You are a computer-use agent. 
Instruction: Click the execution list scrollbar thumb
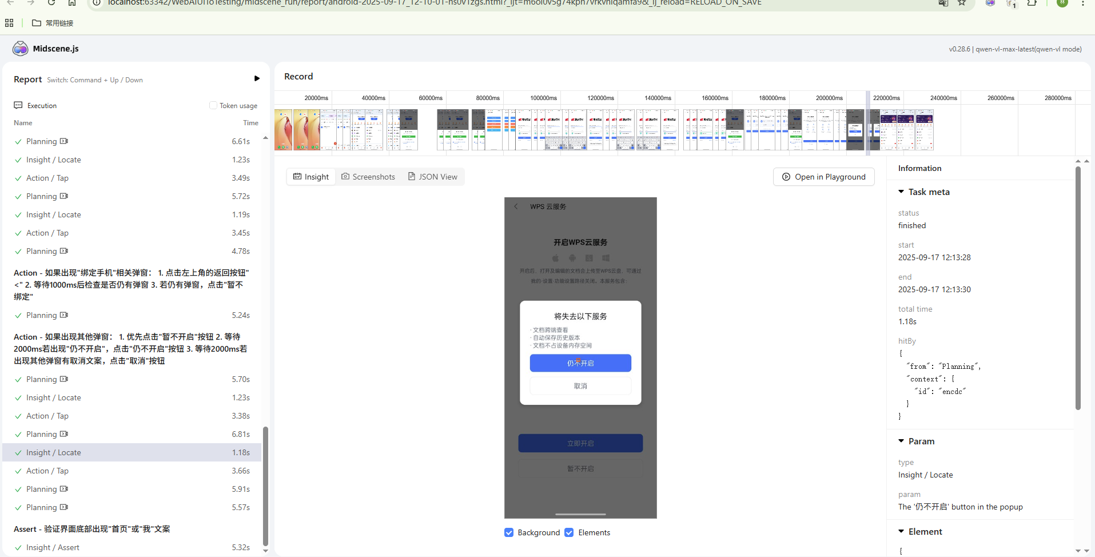pos(265,486)
